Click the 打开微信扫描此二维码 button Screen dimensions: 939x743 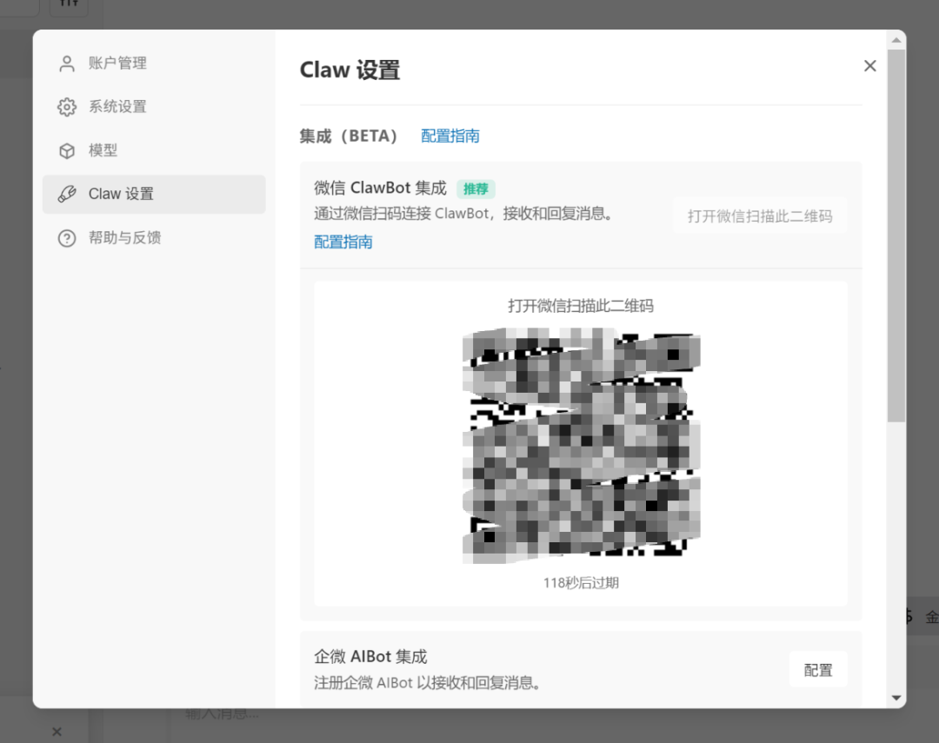(760, 216)
